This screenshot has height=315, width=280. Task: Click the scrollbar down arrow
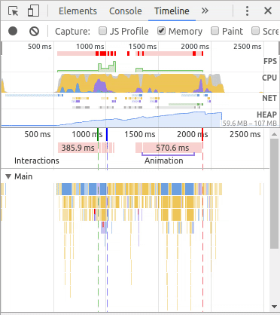274,307
